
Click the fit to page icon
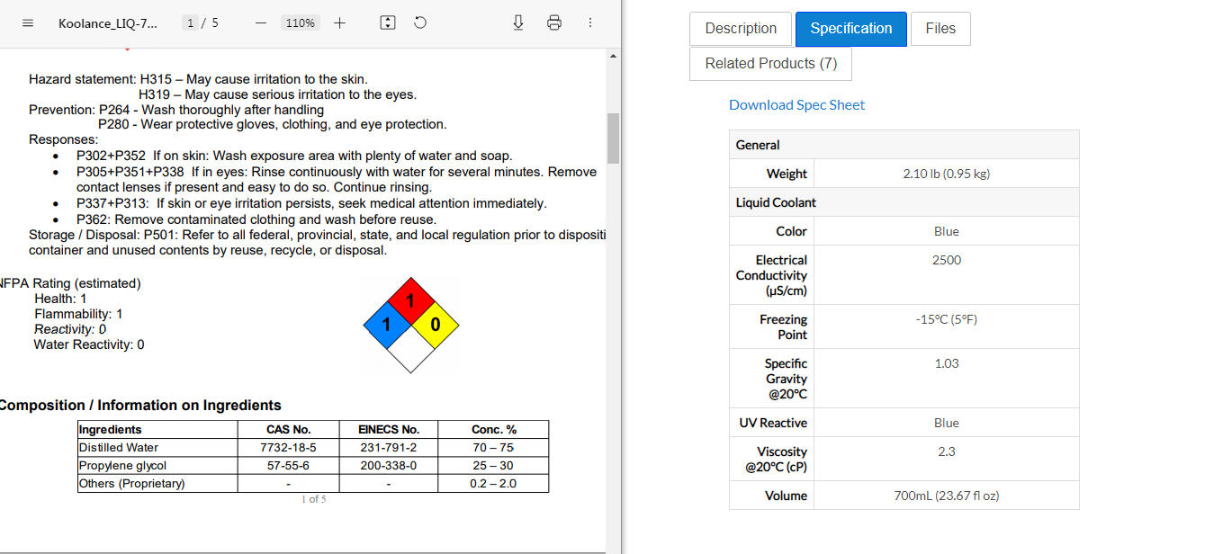[x=388, y=23]
